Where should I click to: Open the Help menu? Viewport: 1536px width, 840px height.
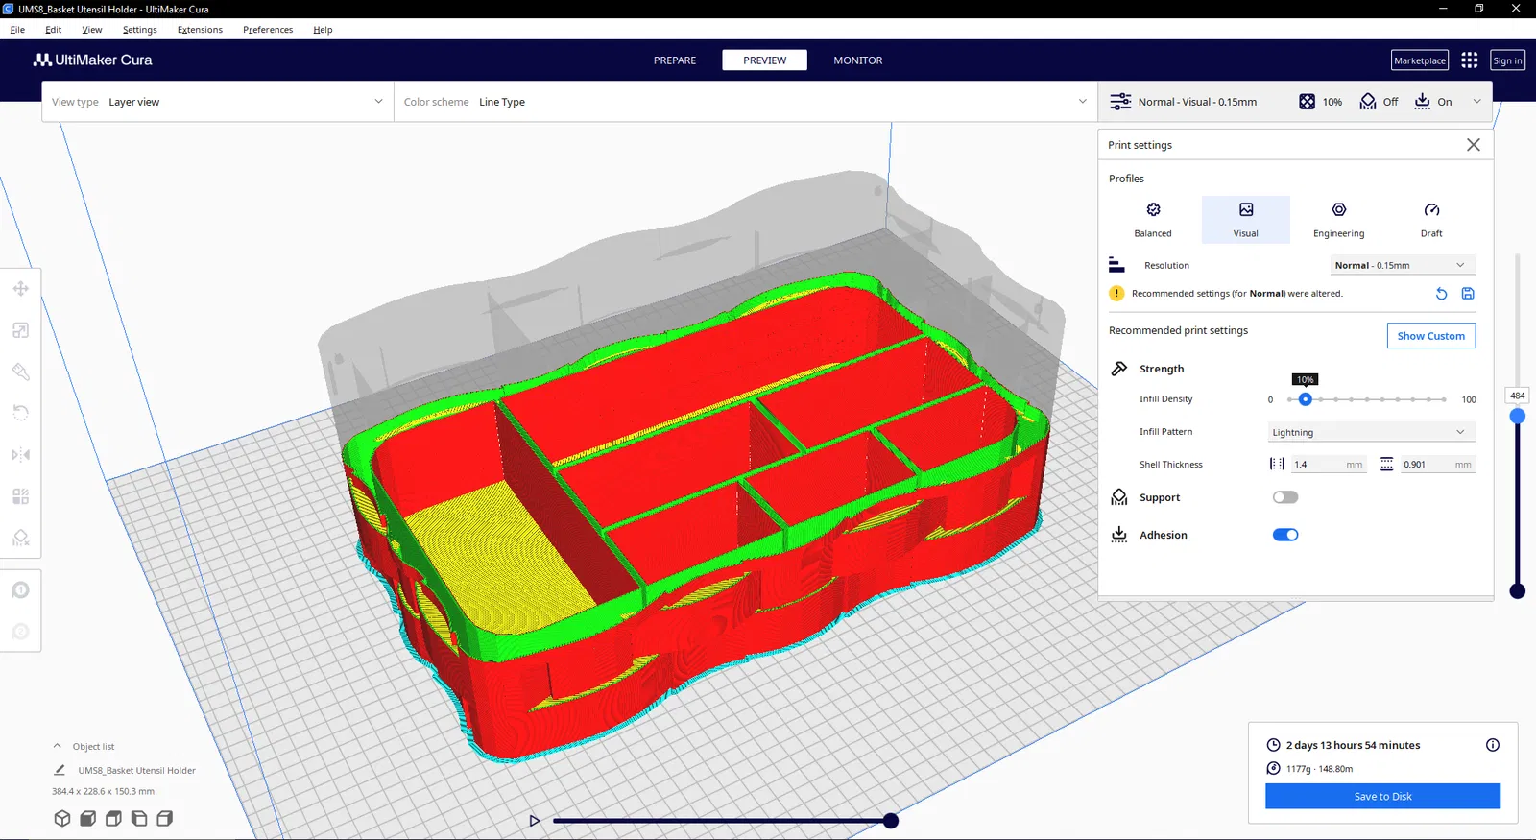[x=323, y=30]
